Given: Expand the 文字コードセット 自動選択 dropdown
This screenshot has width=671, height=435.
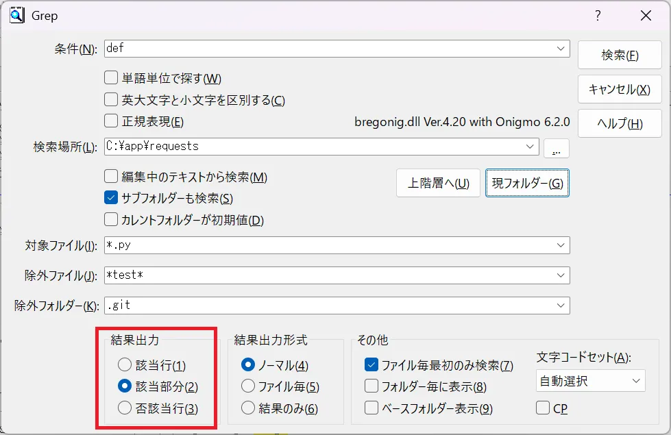Looking at the screenshot, I should (636, 381).
